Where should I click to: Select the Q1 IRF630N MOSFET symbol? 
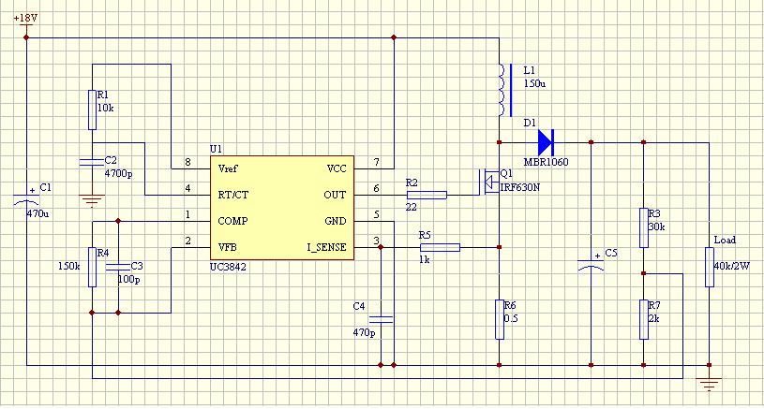click(488, 182)
